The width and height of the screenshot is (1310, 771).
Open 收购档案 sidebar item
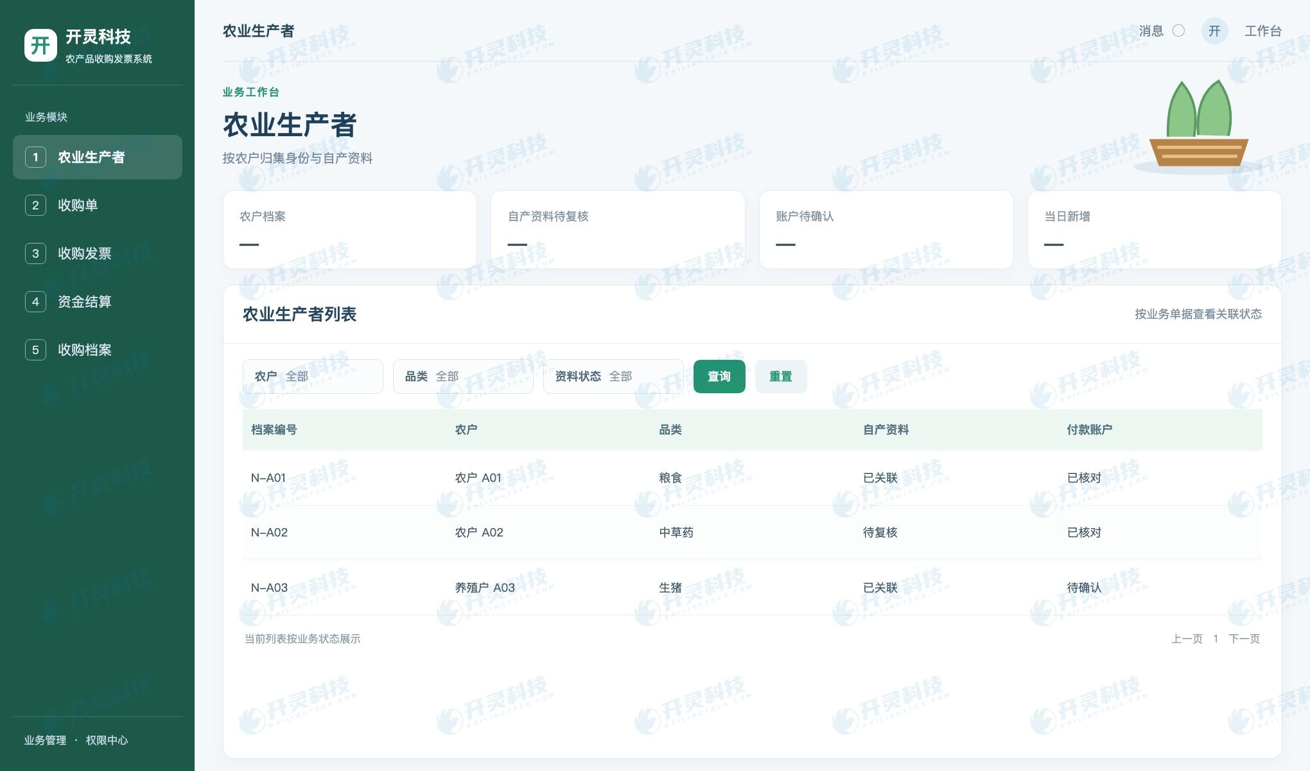click(98, 350)
